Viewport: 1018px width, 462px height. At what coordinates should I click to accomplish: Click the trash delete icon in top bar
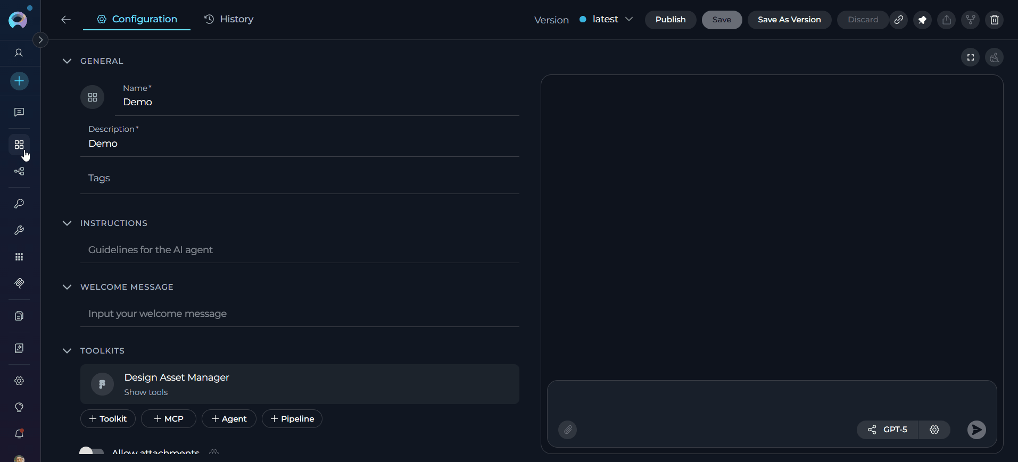[994, 20]
